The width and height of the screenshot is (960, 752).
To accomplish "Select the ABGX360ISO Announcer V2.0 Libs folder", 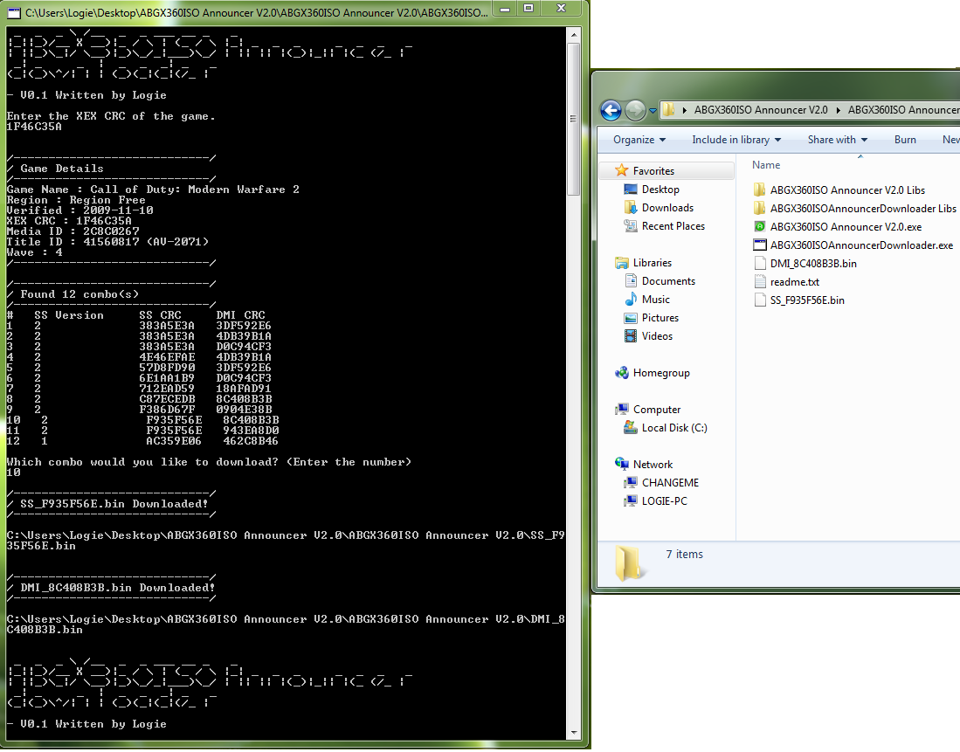I will (x=847, y=190).
